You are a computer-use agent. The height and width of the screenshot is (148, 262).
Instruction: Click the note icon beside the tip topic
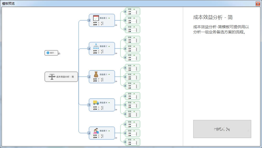coord(59,54)
